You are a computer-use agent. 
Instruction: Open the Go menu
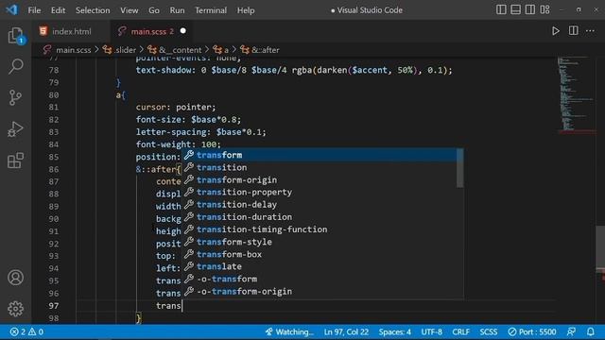pyautogui.click(x=153, y=10)
